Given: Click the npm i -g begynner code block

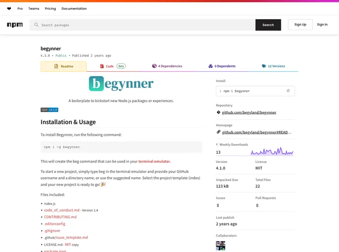Looking at the screenshot, I should pyautogui.click(x=121, y=147).
